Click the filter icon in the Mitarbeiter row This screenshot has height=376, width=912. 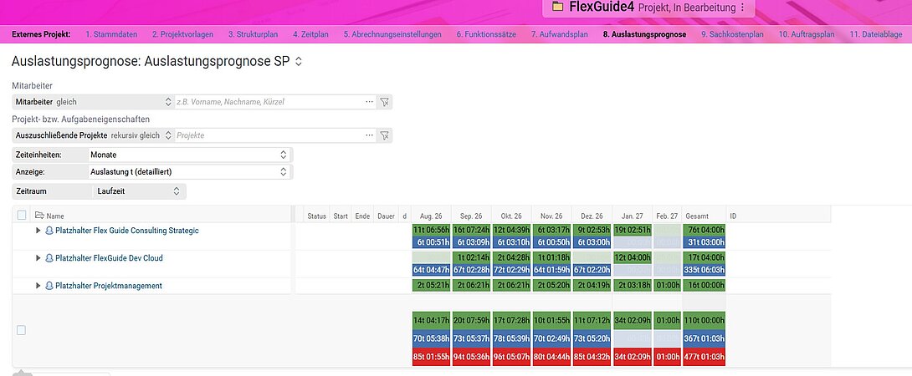coord(384,102)
